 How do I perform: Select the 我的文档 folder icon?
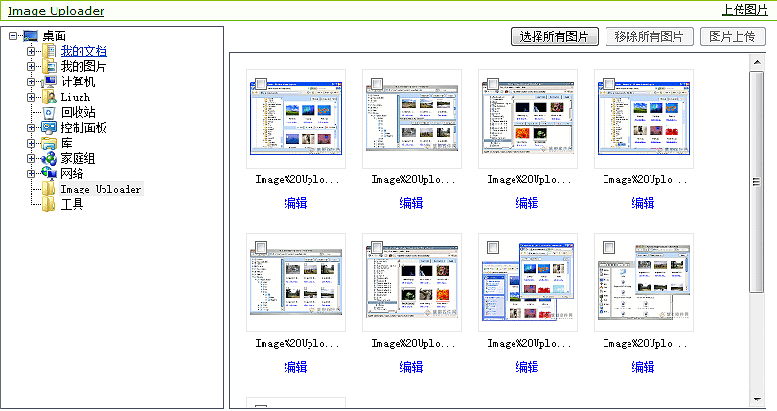pos(49,52)
